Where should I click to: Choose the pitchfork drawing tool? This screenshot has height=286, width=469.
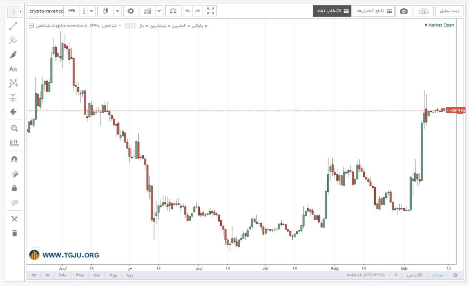click(x=13, y=40)
